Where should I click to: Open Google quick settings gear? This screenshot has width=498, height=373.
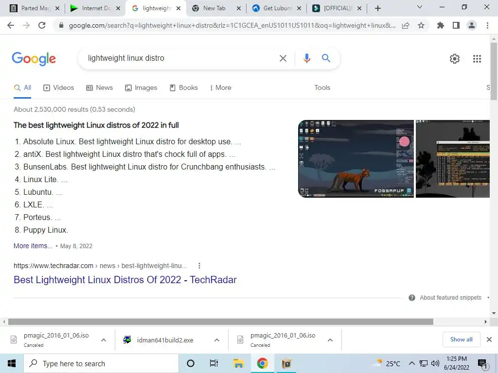(455, 59)
